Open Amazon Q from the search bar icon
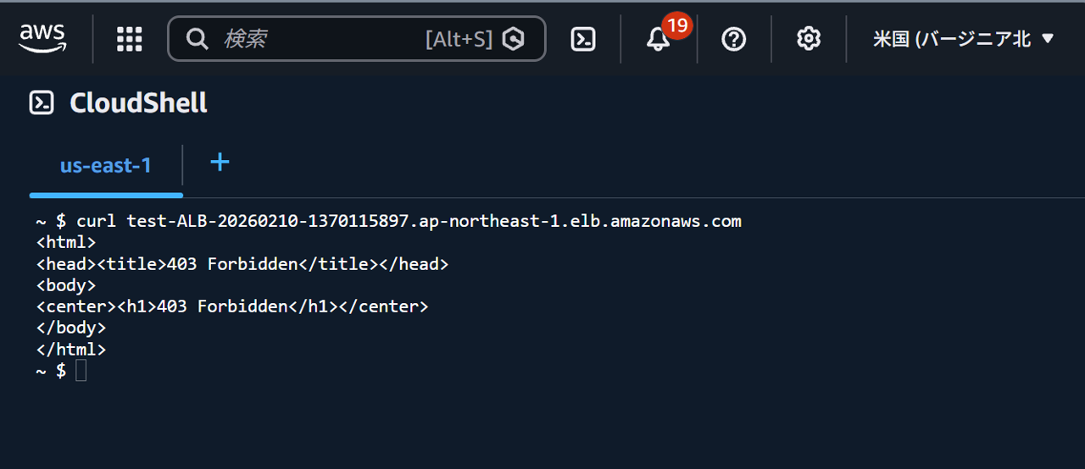Screen dimensions: 1085x469 click(513, 39)
